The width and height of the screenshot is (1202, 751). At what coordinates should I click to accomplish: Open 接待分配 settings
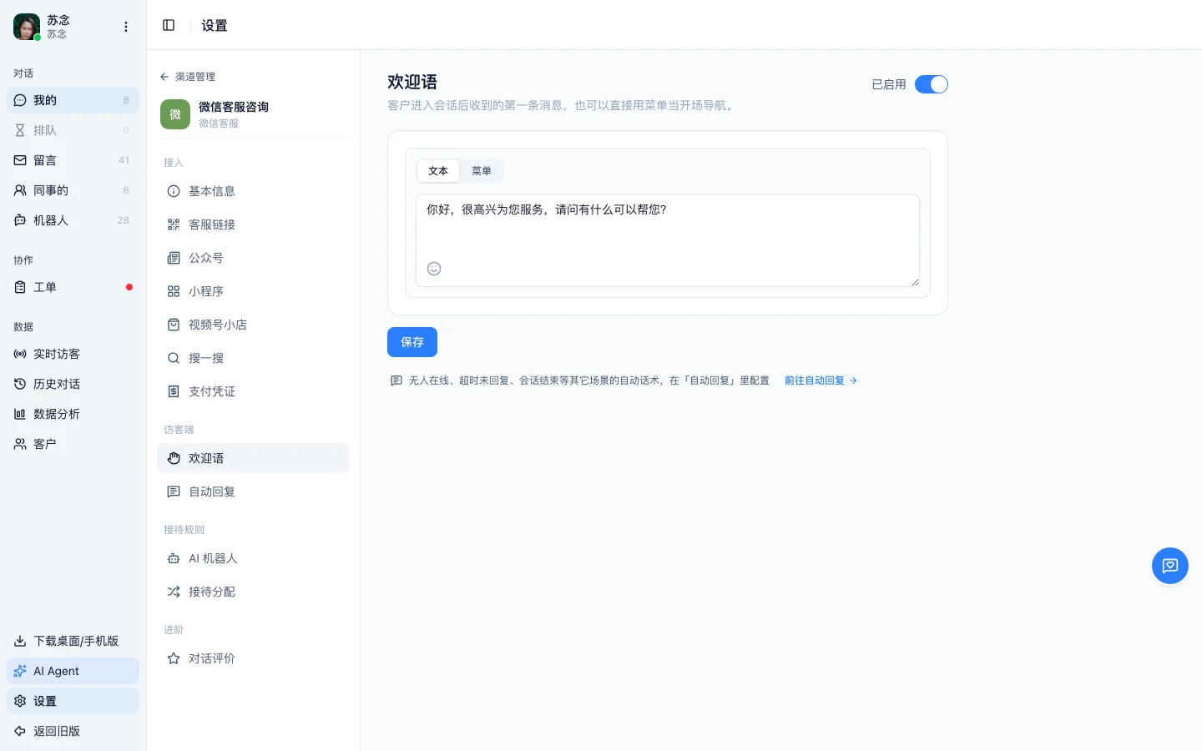(x=253, y=592)
